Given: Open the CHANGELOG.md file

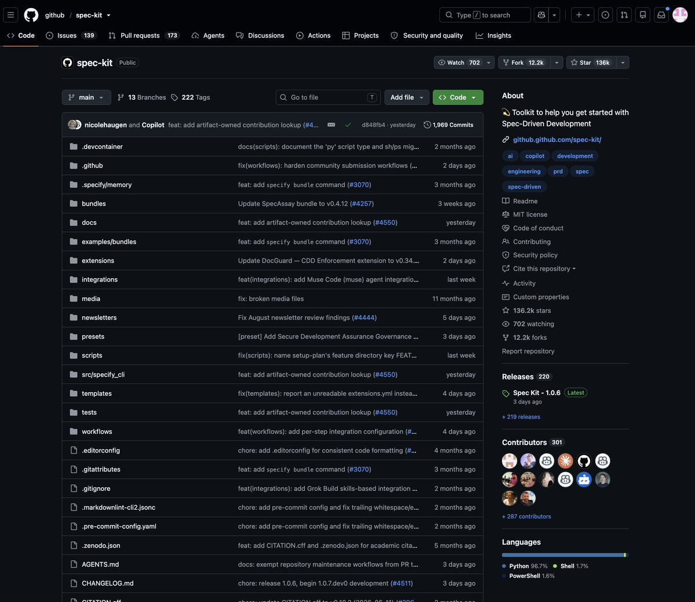Looking at the screenshot, I should (x=108, y=583).
